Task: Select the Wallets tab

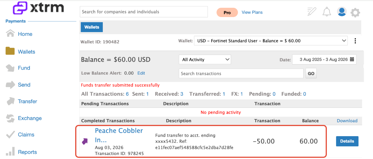Action: coord(92,27)
